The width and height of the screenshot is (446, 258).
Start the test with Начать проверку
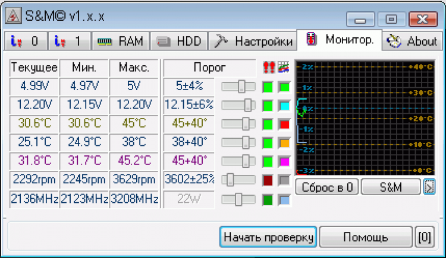(x=268, y=237)
